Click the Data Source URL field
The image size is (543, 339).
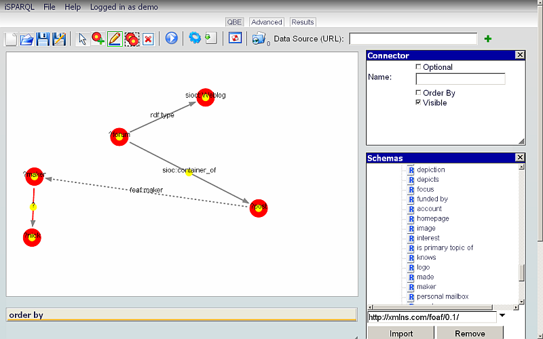tap(413, 39)
